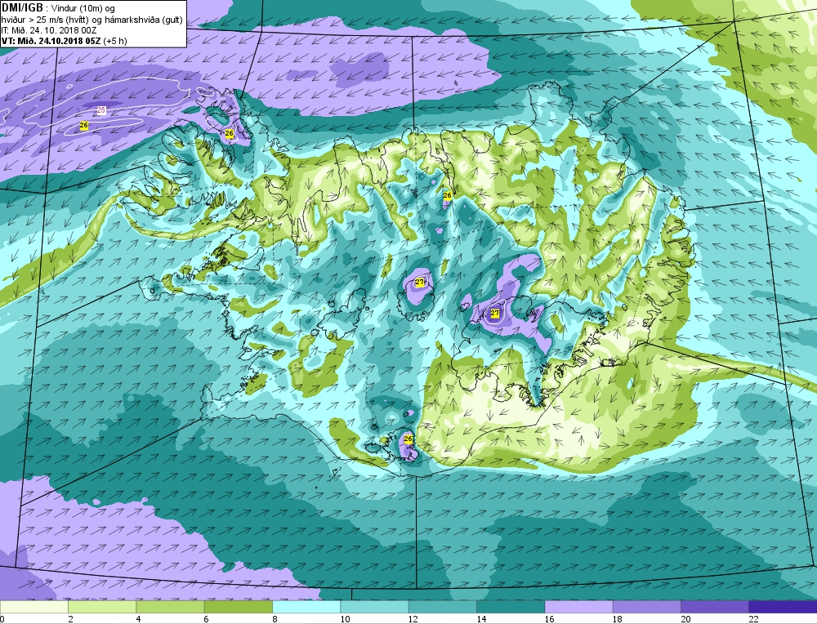Click the 'DMI/IGB' title text
The image size is (817, 624).
pyautogui.click(x=22, y=8)
